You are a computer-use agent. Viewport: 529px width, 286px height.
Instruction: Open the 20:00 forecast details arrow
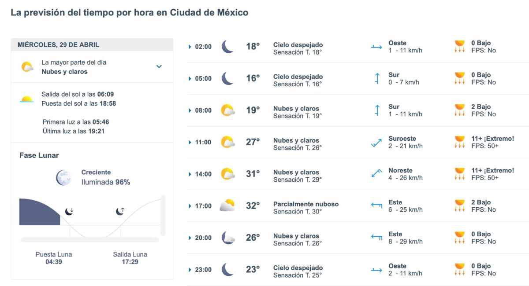click(190, 238)
